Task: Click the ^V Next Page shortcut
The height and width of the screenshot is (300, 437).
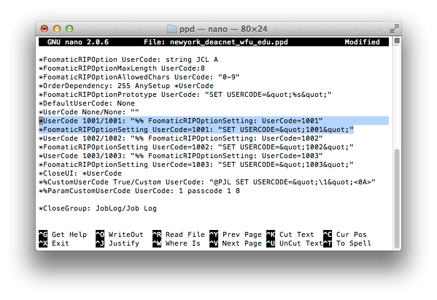Action: pos(236,243)
